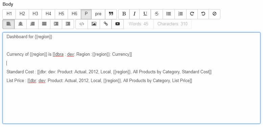Apply Heading 2 format
Image resolution: width=263 pixels, height=127 pixels.
coord(22,14)
